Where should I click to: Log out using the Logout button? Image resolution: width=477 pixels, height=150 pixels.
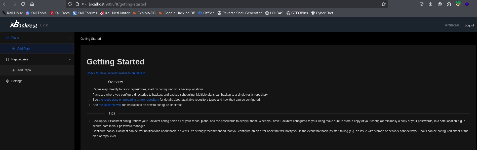tap(469, 25)
